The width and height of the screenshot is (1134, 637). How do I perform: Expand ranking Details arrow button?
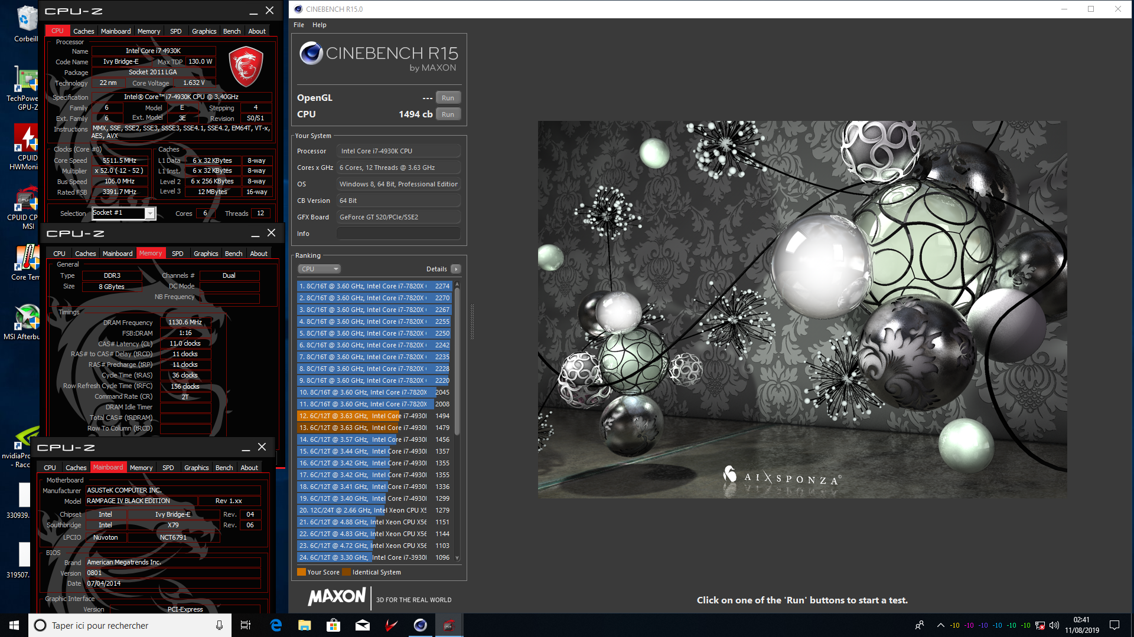pyautogui.click(x=455, y=269)
